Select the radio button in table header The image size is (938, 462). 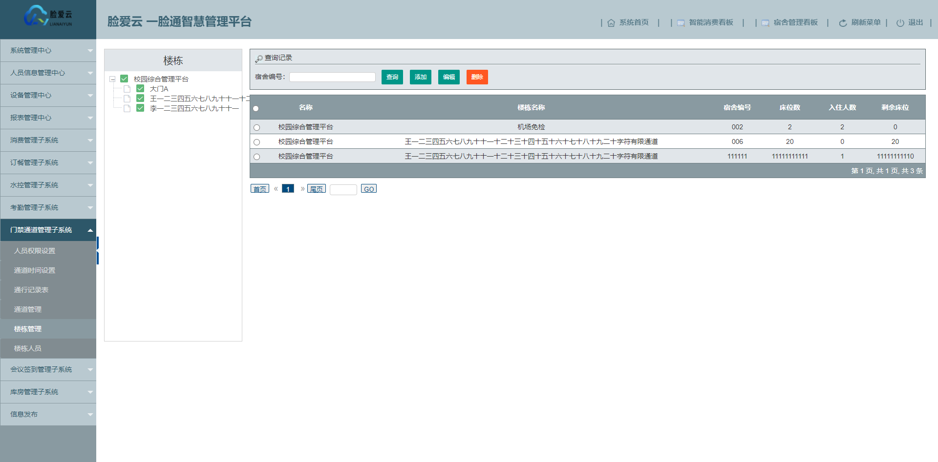[x=256, y=108]
